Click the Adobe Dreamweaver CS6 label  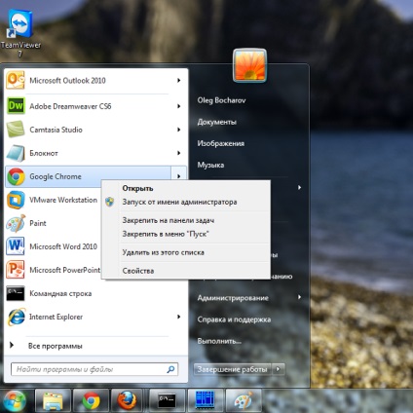pos(70,106)
